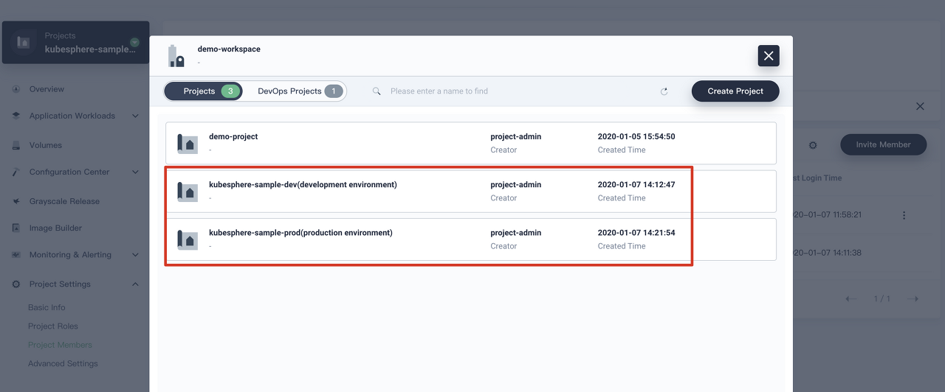Open the demo-project row
Image resolution: width=945 pixels, height=392 pixels.
coord(471,143)
